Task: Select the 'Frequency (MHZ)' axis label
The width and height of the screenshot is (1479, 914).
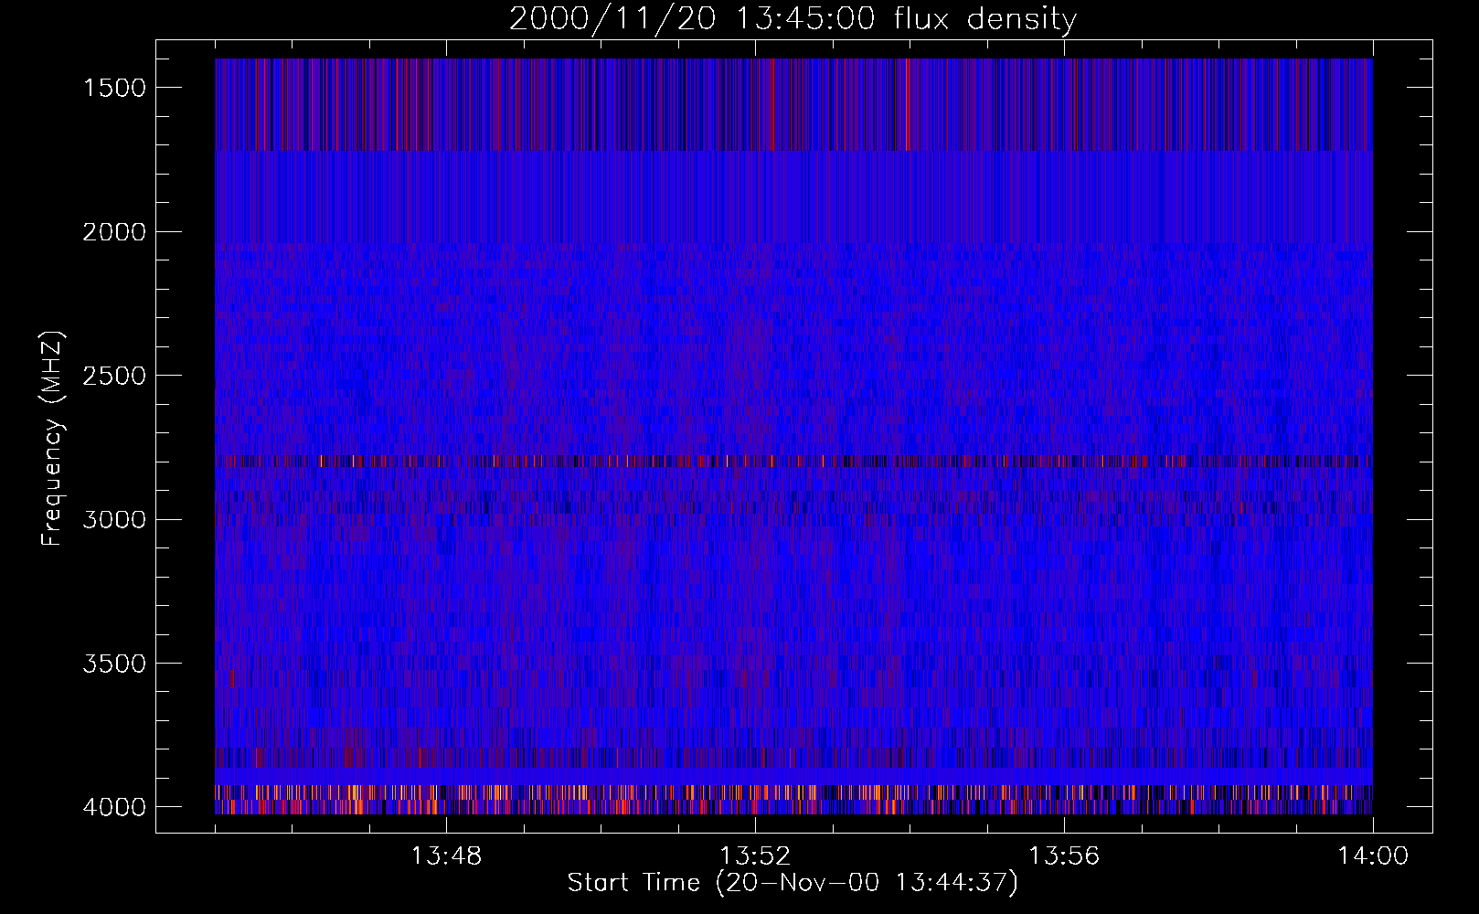Action: 52,439
